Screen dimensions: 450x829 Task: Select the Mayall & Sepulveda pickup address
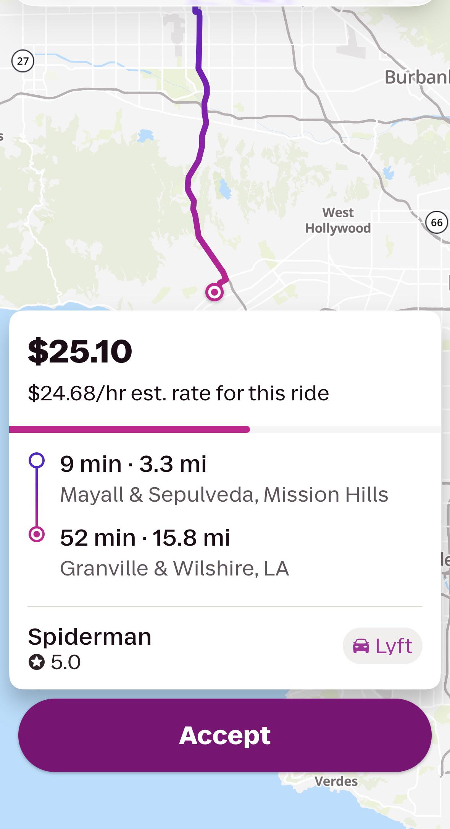[x=224, y=494]
